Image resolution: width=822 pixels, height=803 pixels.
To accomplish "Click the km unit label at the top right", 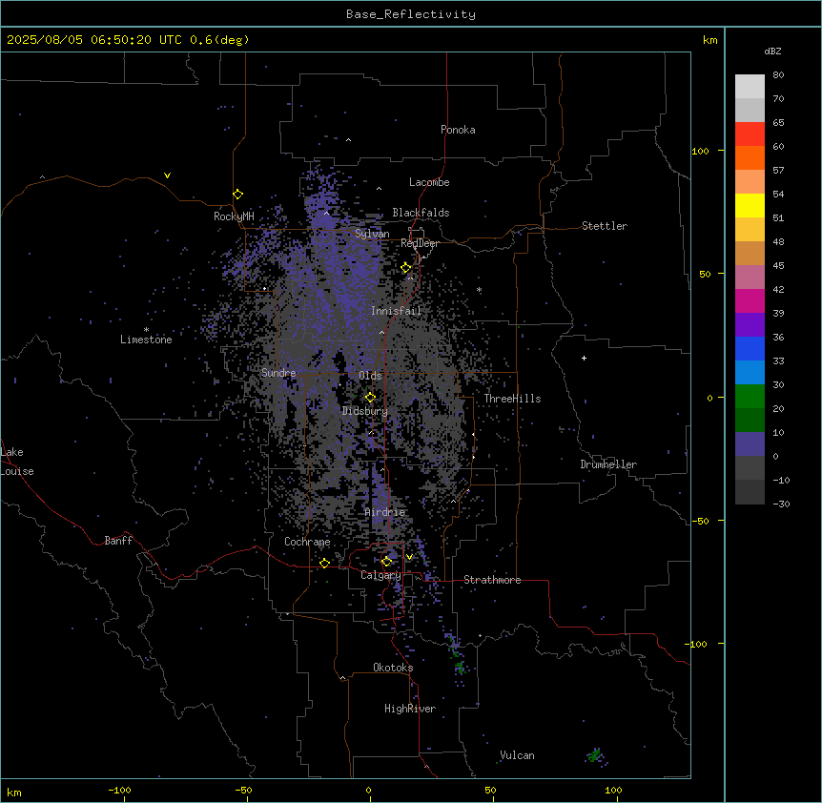I will point(709,40).
